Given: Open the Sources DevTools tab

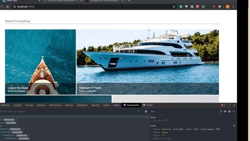Looking at the screenshot, I should [29, 105].
